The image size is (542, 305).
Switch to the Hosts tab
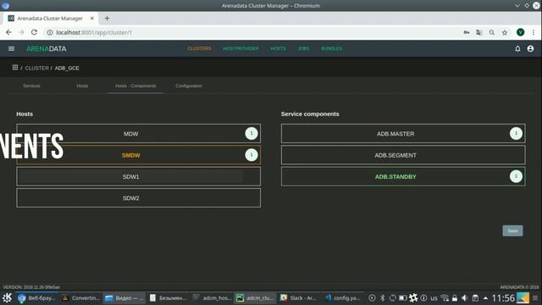[x=82, y=86]
